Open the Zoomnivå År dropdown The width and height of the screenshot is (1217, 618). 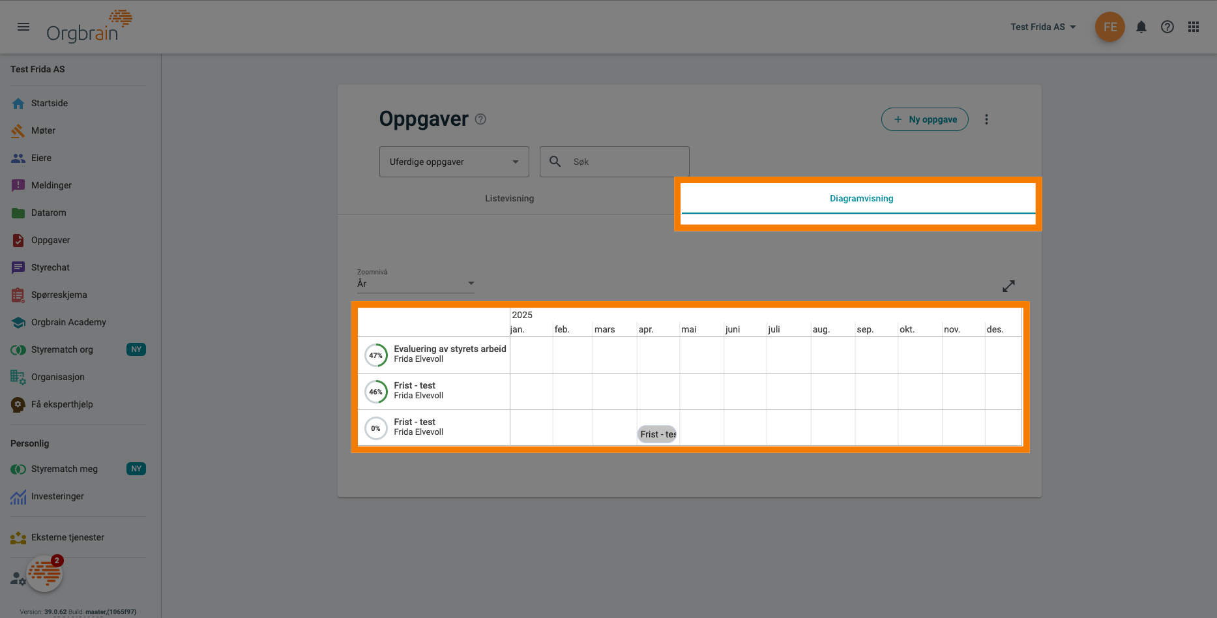pos(416,284)
